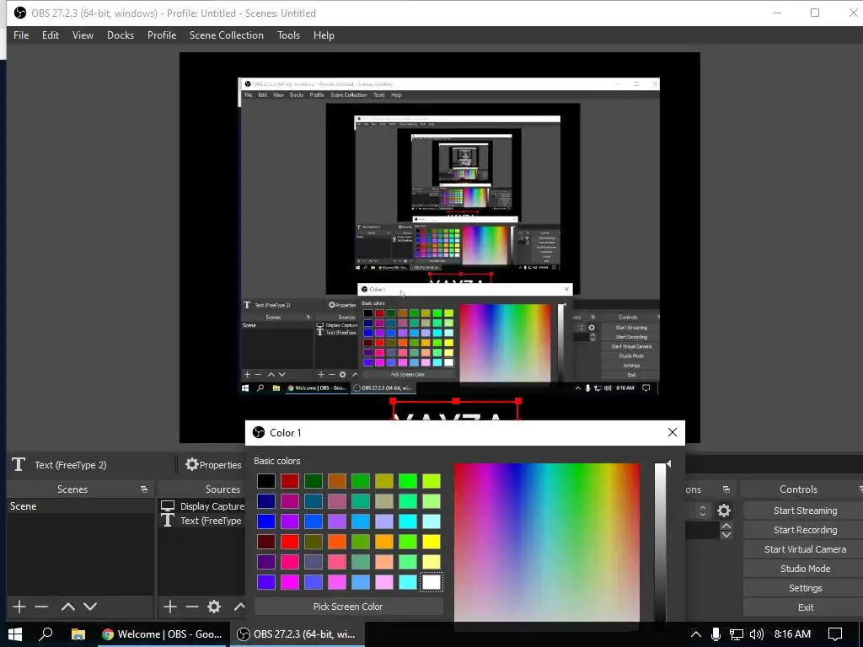Pop out the transitions dock using its float icon
Image resolution: width=863 pixels, height=647 pixels.
pyautogui.click(x=726, y=489)
